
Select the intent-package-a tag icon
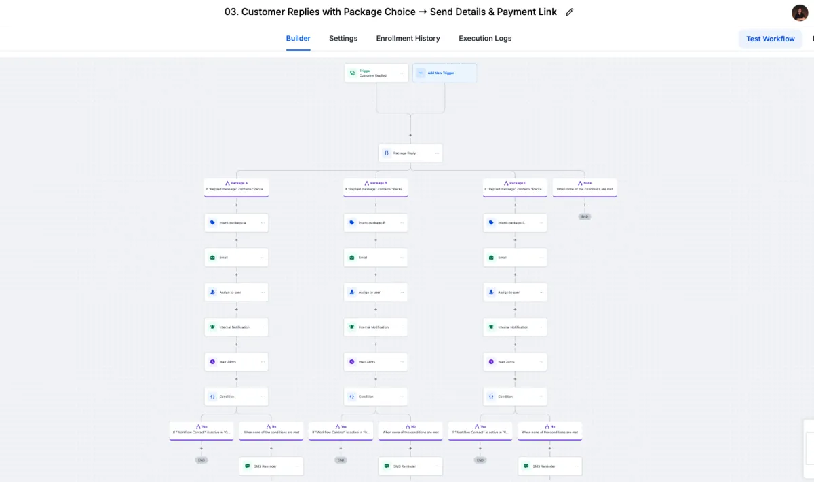pos(212,222)
